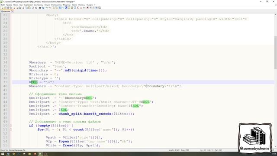This screenshot has height=156, width=277.
Task: Open the Запуск menu
Action: [x=74, y=5]
